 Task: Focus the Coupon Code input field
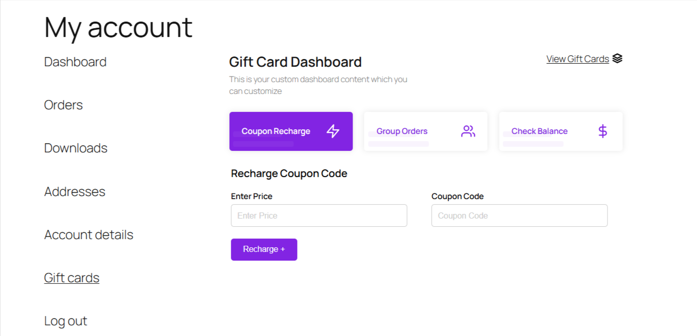519,215
